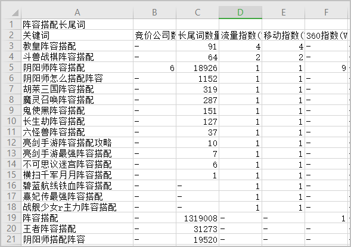Click the 长尾词数量 header cell

click(198, 35)
